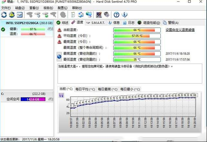Viewport: 207px width, 142px height.
Task: Click the warning icon beside 当前温度
Action: tap(60, 30)
